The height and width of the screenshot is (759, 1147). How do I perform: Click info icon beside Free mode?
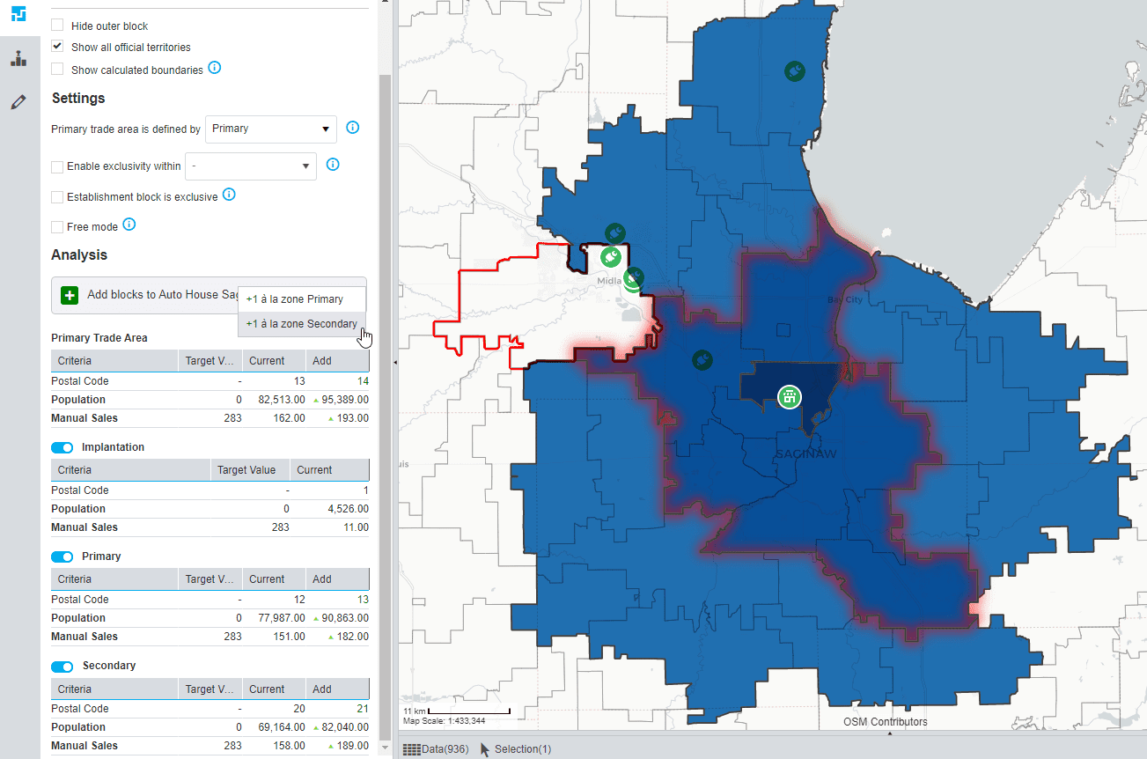pyautogui.click(x=129, y=225)
